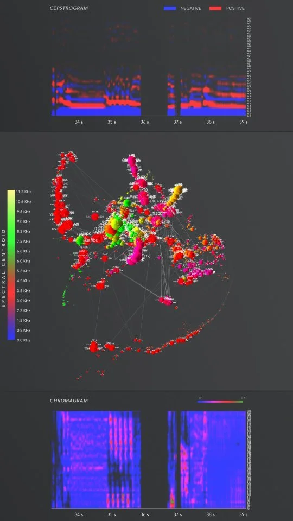Click the chromagram 0 to 0.10 color scale bar
Viewport: 293px width, 521px height.
pos(220,402)
